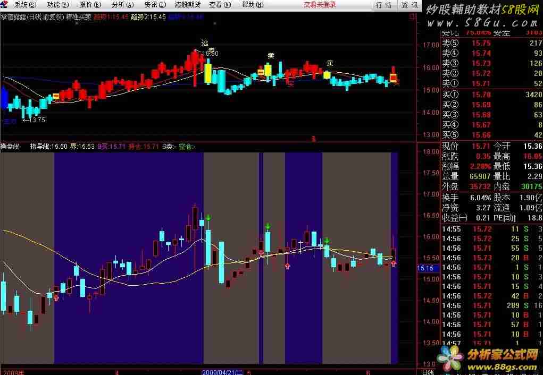Click the 操盘线 indicator name in lower chart
This screenshot has width=543, height=375.
(10, 147)
